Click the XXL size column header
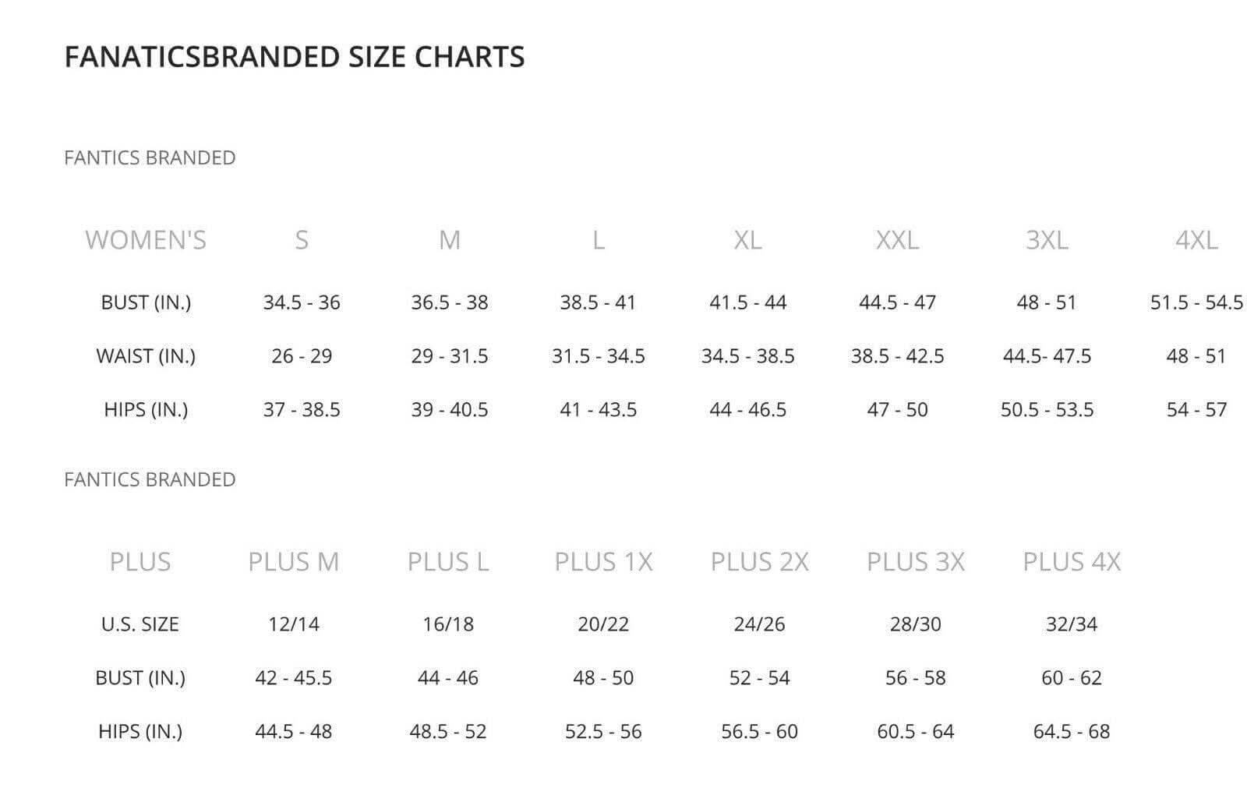The width and height of the screenshot is (1247, 788). tap(897, 240)
